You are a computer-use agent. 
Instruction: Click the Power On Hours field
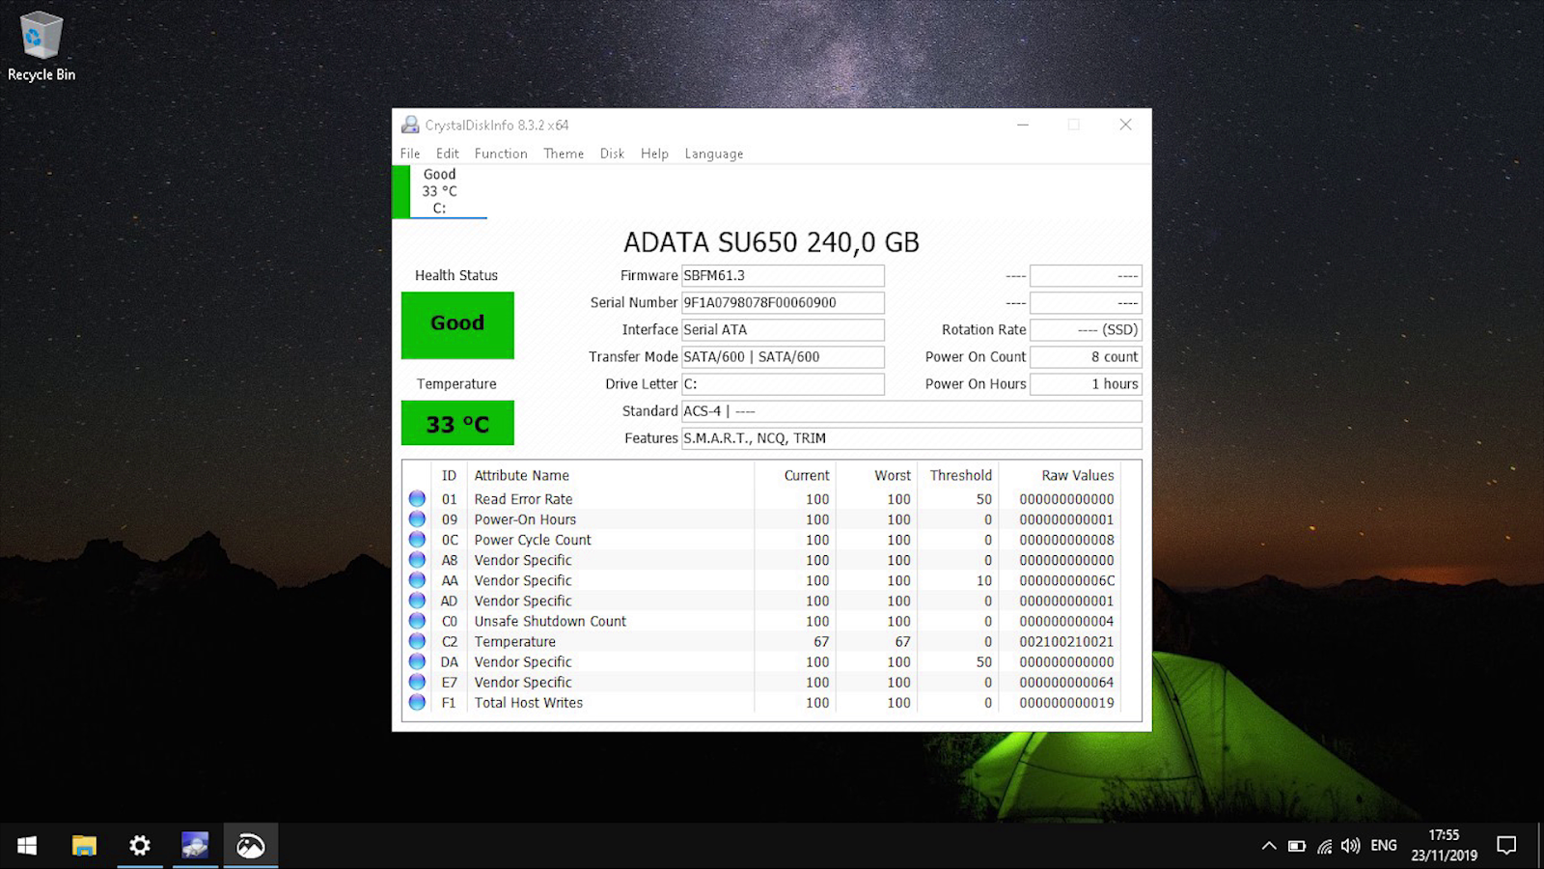pos(1086,383)
